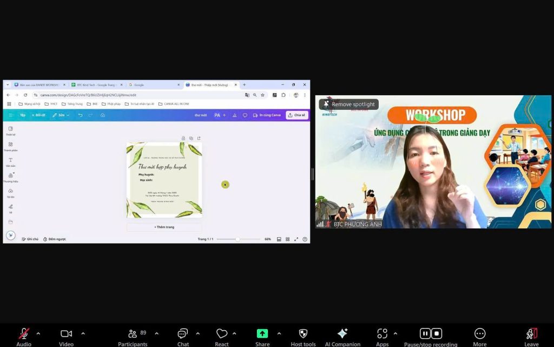Image resolution: width=554 pixels, height=347 pixels.
Task: Click the green Share screen icon
Action: point(262,334)
